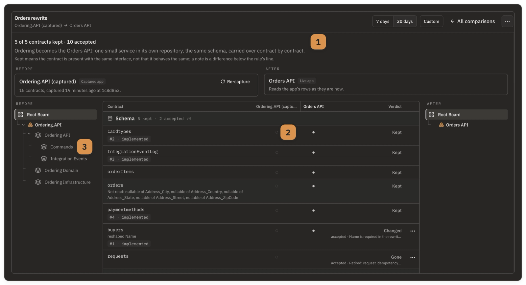Click the hollow circle in IntegrationEventLog row
526x285 pixels.
coord(277,152)
